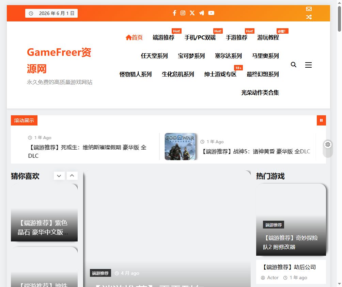Open 死或生：维纳斯璀璨假期 article link

[87, 152]
